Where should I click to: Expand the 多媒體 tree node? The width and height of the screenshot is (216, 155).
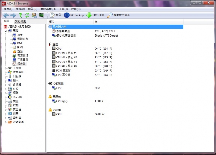coord(6,85)
